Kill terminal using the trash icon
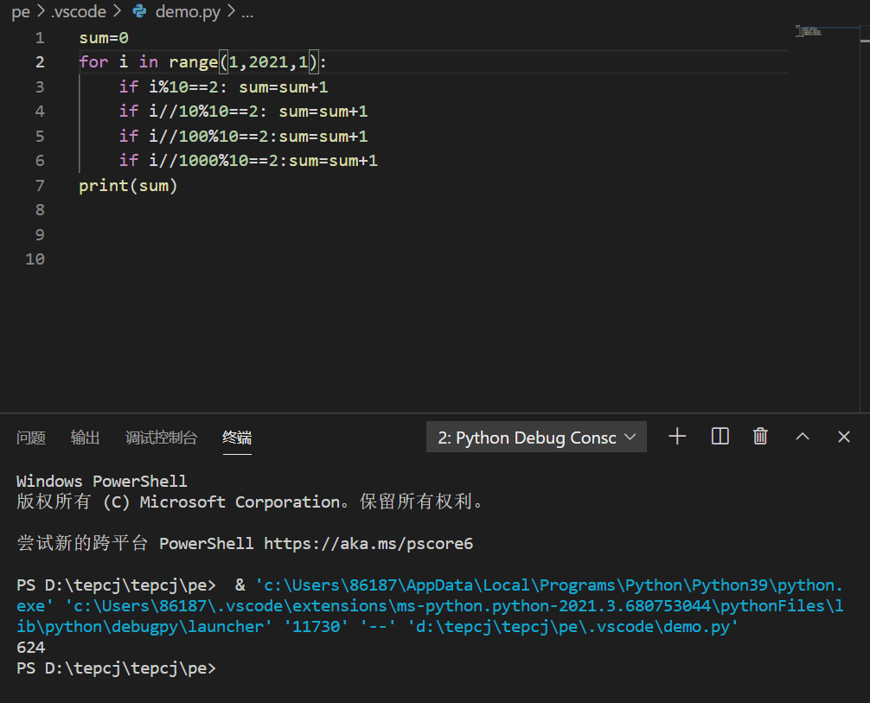Image resolution: width=870 pixels, height=703 pixels. coord(760,437)
